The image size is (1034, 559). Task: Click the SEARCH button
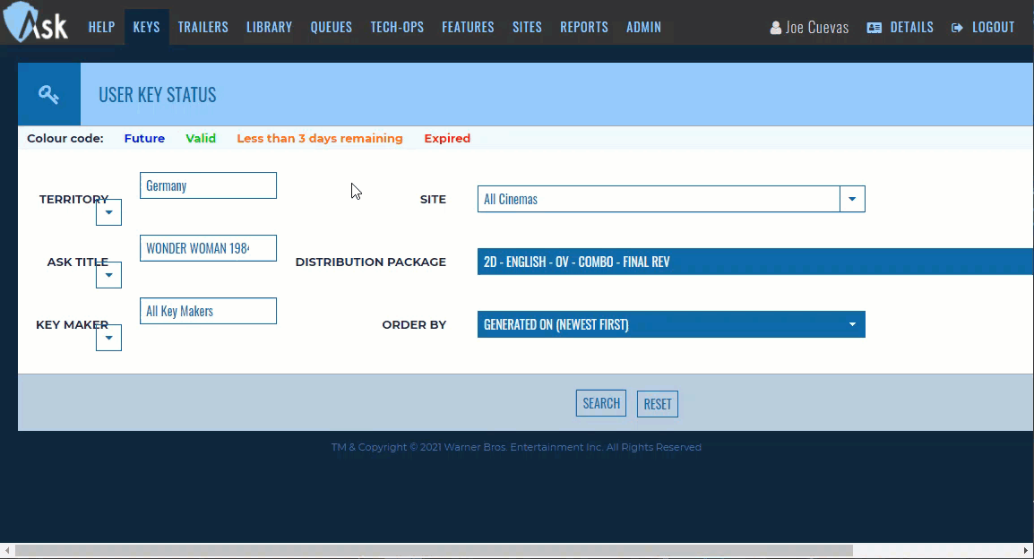pyautogui.click(x=600, y=403)
